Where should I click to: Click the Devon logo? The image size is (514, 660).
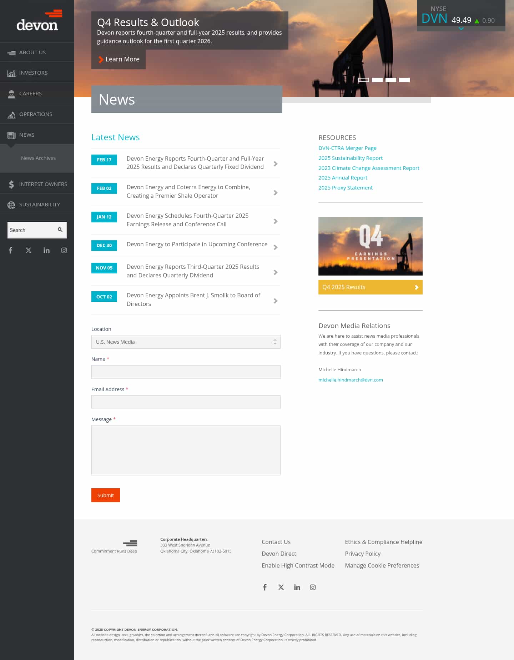pos(39,20)
